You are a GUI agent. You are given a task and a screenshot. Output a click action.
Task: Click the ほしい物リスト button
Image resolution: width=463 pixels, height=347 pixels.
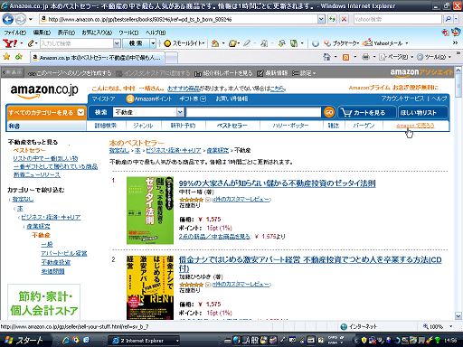(x=422, y=113)
